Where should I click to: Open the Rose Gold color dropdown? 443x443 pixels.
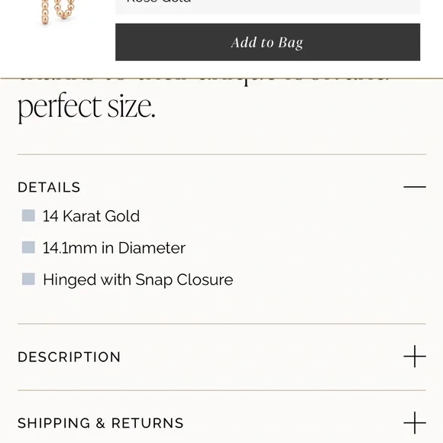(267, 6)
